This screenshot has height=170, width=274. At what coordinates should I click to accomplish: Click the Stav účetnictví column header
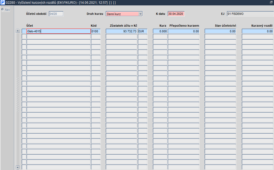pos(226,26)
